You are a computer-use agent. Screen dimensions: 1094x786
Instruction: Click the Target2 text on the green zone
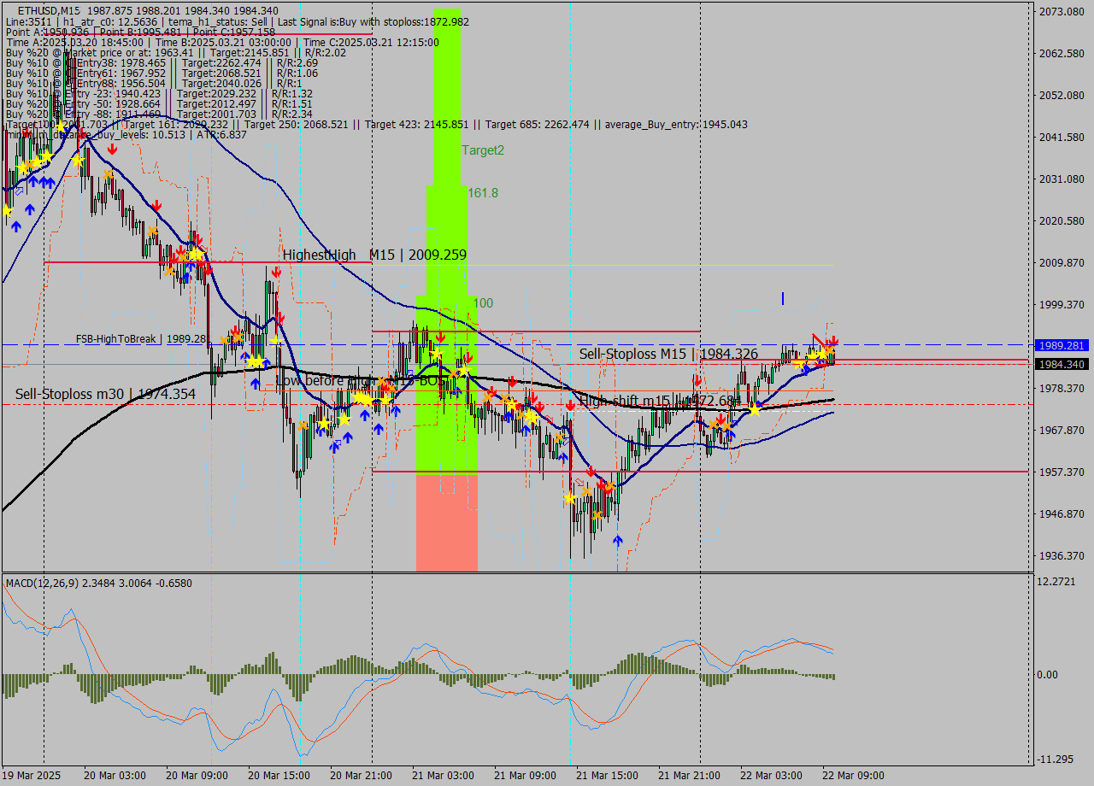tap(484, 151)
